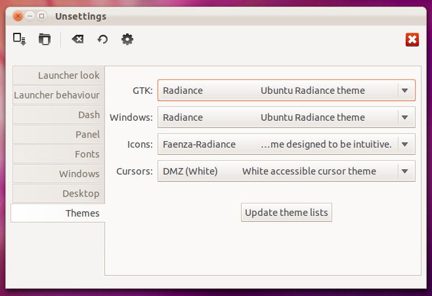432x296 pixels.
Task: Open the GTK theme combo box
Action: 286,91
